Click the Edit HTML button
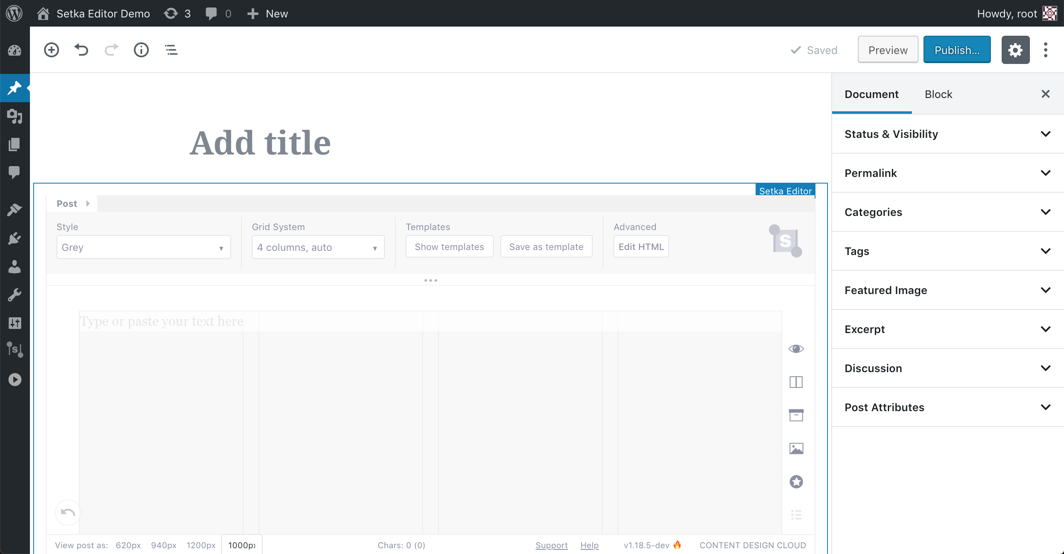The width and height of the screenshot is (1064, 554). pos(641,247)
